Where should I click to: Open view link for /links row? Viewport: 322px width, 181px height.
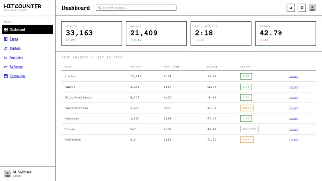(293, 129)
